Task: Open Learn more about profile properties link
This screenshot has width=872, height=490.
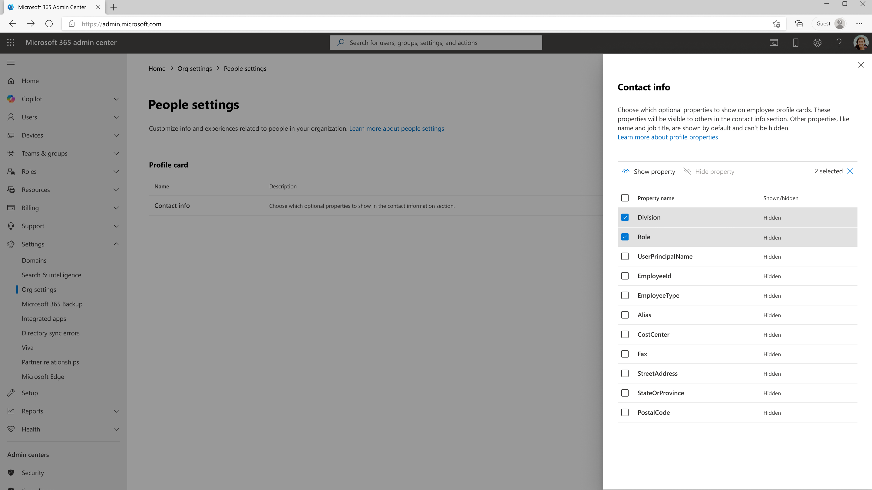Action: (667, 137)
